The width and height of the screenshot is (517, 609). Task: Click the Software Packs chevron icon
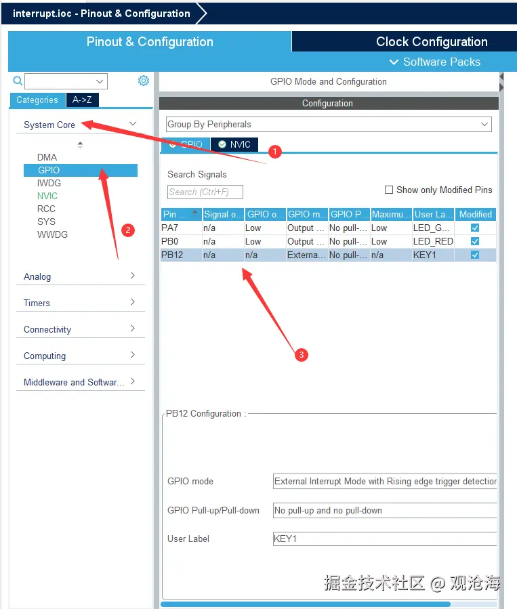click(x=394, y=62)
